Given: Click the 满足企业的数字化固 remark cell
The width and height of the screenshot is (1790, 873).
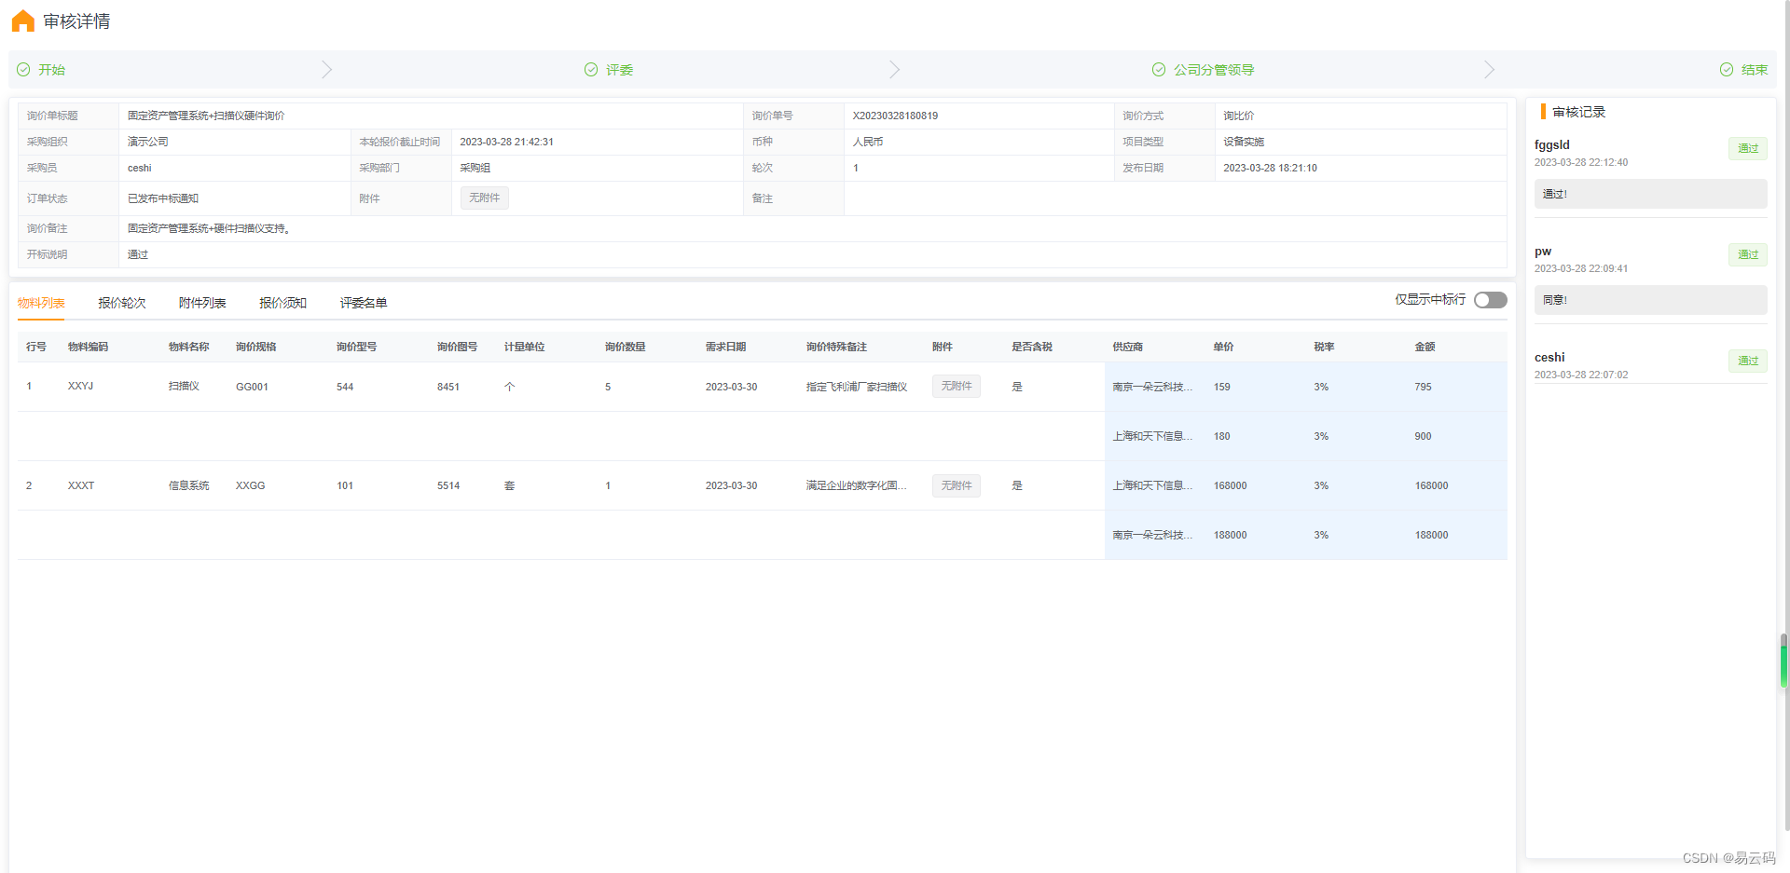Looking at the screenshot, I should (856, 485).
